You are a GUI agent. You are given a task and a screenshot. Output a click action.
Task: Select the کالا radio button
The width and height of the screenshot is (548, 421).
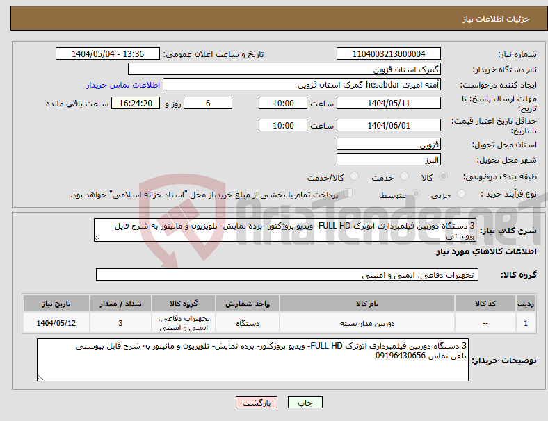pos(443,176)
